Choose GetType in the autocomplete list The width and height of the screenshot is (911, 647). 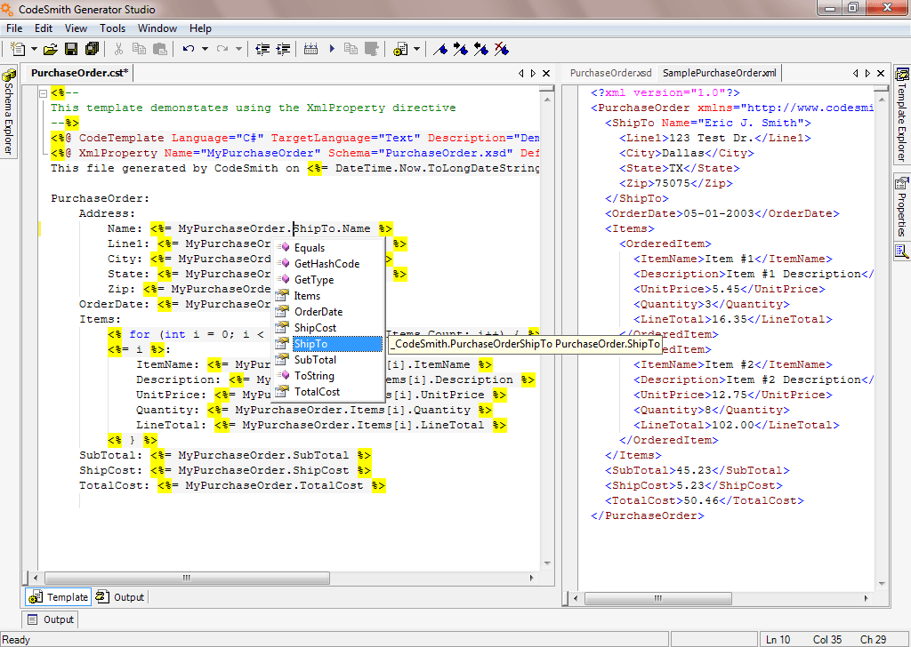(329, 280)
